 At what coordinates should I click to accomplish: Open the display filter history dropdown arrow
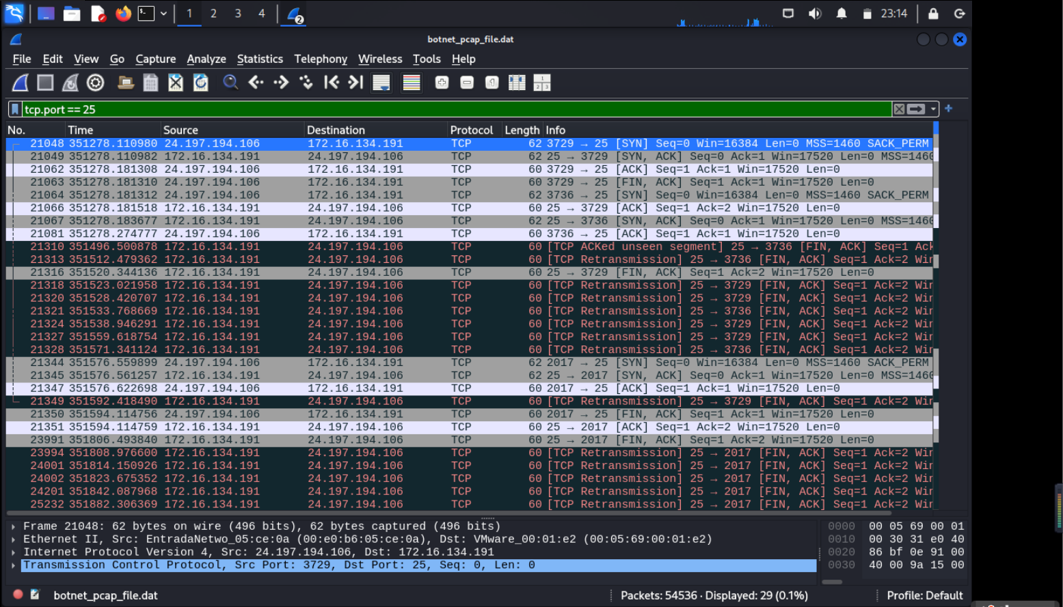point(933,109)
